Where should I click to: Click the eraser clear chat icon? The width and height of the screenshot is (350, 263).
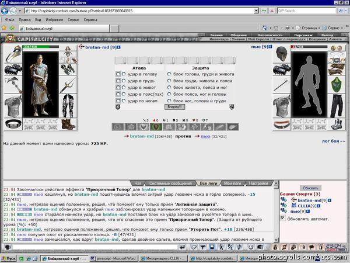(194, 247)
